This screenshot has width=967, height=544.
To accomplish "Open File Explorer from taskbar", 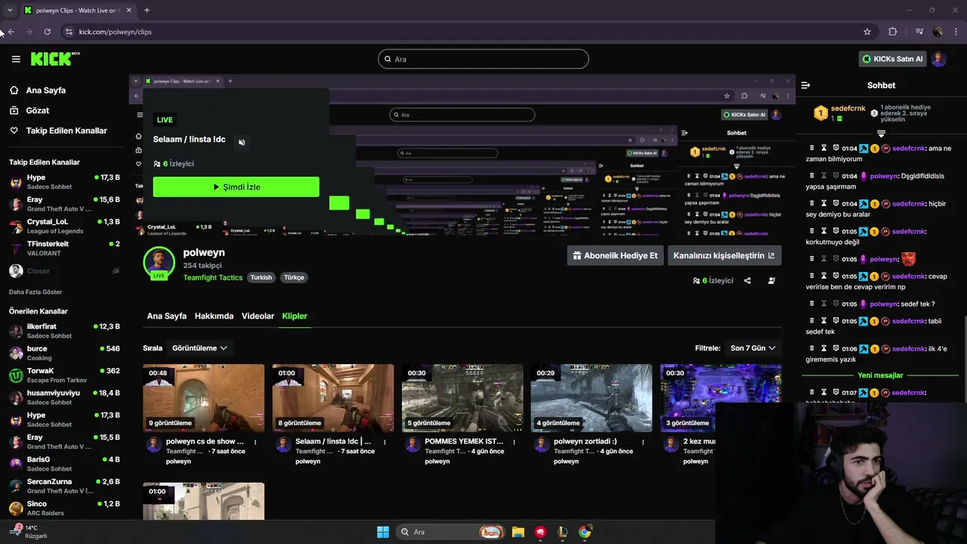I will tap(517, 532).
